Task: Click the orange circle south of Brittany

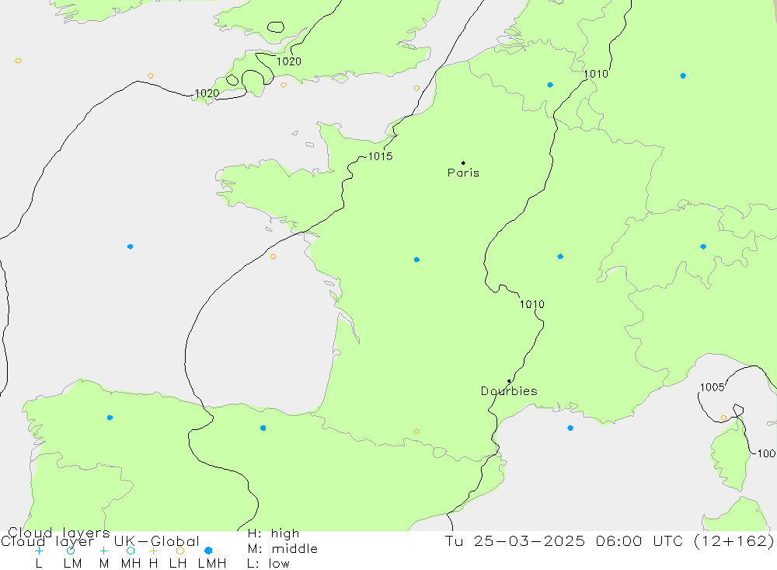Action: (x=273, y=257)
